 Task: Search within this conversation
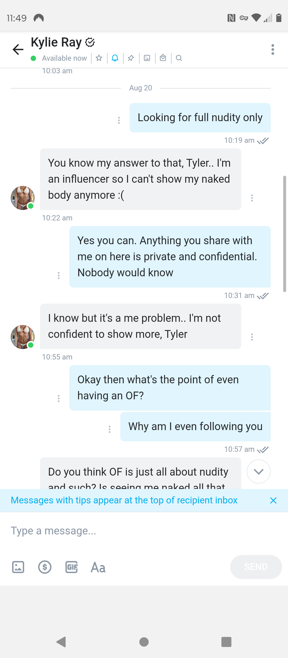179,58
